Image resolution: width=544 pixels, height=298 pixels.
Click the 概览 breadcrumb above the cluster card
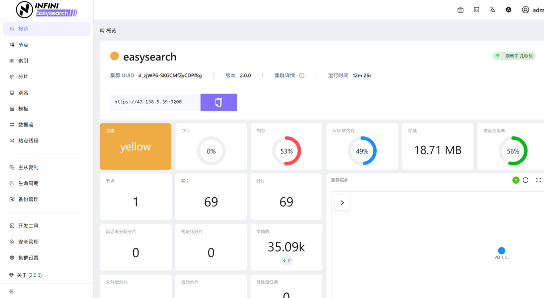click(x=108, y=31)
